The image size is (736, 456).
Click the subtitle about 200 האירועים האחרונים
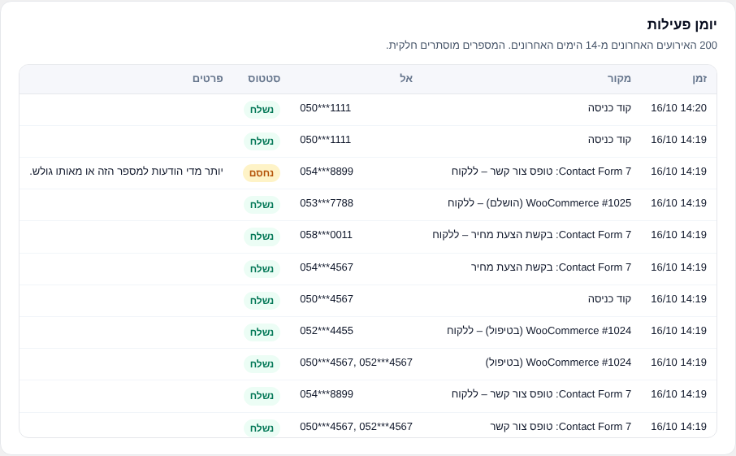(552, 46)
